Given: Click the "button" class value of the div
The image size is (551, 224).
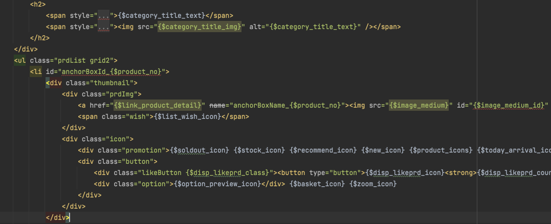Looking at the screenshot, I should (138, 161).
